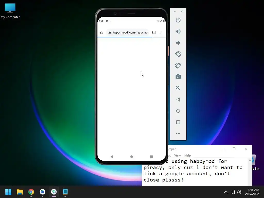Click the emulator power button icon
The width and height of the screenshot is (264, 198).
click(x=178, y=20)
